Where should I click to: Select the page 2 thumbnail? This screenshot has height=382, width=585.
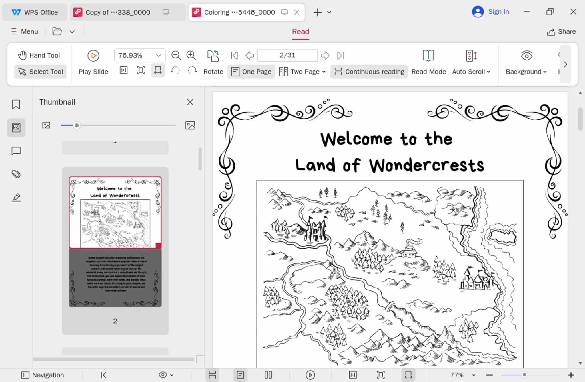click(x=115, y=242)
